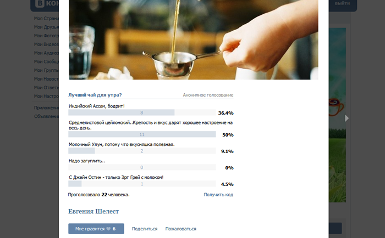Image resolution: width=385 pixels, height=238 pixels.
Task: Select the Ceylon tea poll bar with 11 votes
Action: [x=141, y=134]
